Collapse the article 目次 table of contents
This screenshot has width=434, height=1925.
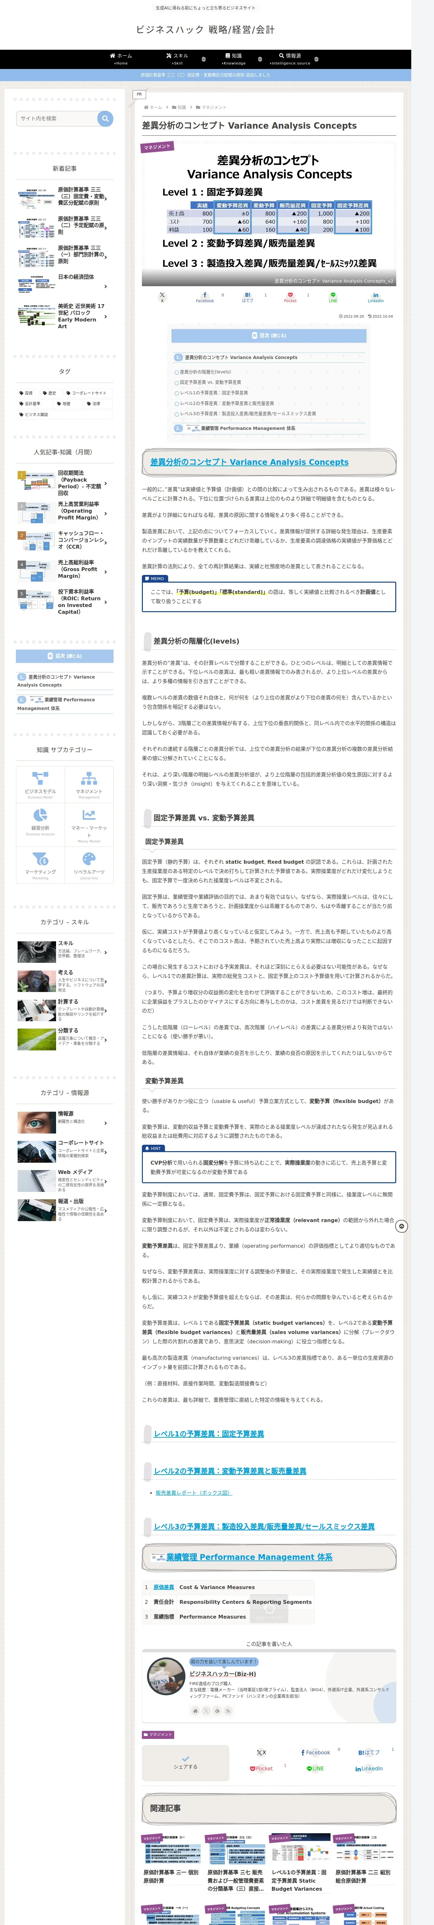click(x=268, y=336)
